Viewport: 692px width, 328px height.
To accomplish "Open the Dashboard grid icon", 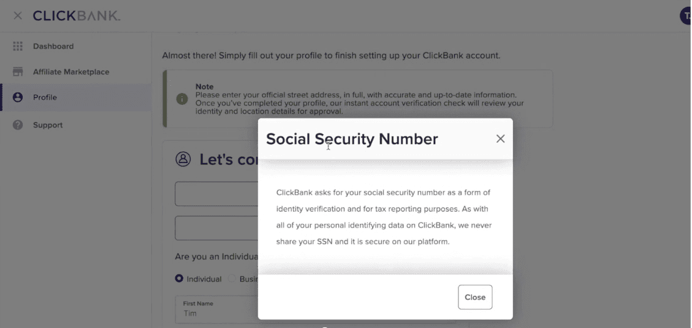I will click(18, 47).
